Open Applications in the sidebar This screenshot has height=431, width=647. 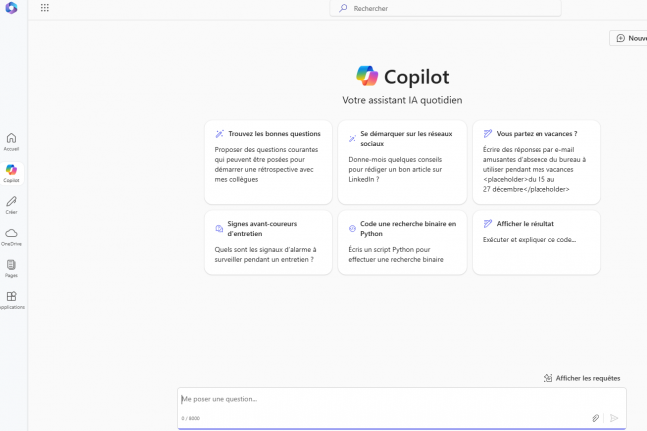(x=11, y=300)
